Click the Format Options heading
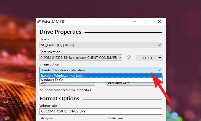This screenshot has width=201, height=121. point(59,99)
